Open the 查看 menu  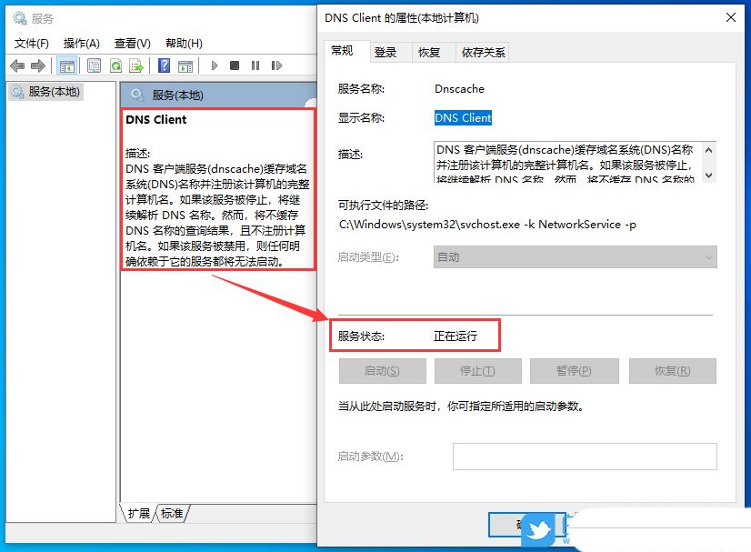click(x=132, y=43)
